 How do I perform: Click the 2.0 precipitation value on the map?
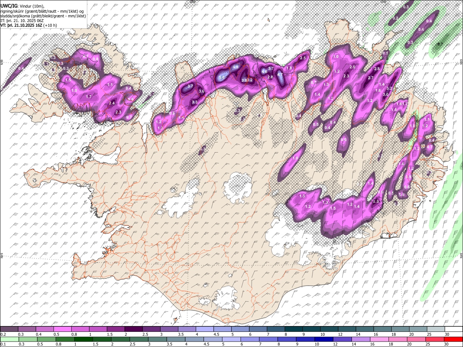[x=352, y=67]
